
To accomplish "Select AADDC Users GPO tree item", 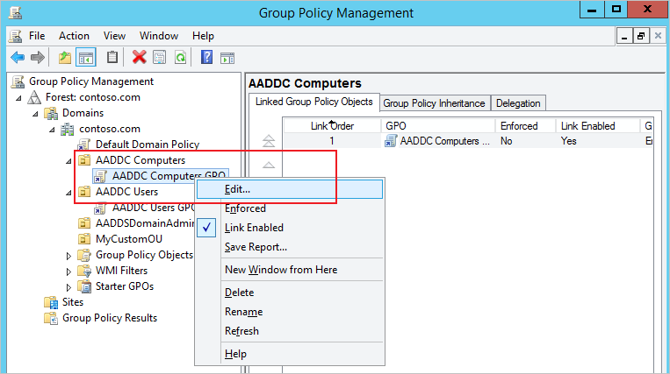I will coord(153,208).
